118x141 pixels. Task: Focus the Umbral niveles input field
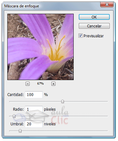(34, 124)
